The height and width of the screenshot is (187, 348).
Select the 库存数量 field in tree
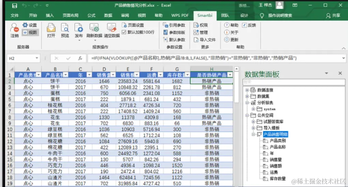[278, 179]
